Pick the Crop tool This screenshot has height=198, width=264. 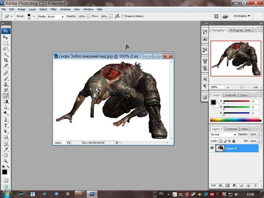point(6,60)
